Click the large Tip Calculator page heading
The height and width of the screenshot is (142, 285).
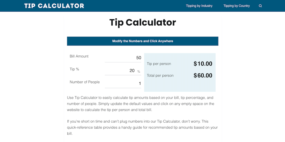[x=142, y=22]
